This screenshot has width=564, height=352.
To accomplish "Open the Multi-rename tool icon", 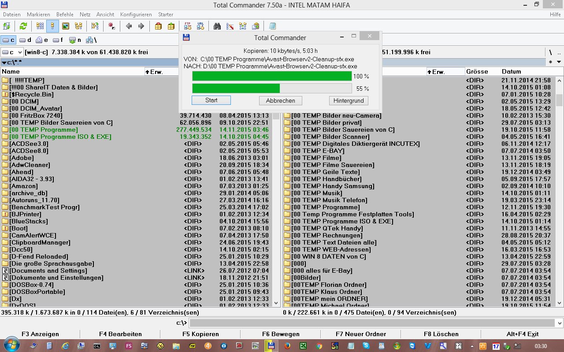I will point(230,26).
